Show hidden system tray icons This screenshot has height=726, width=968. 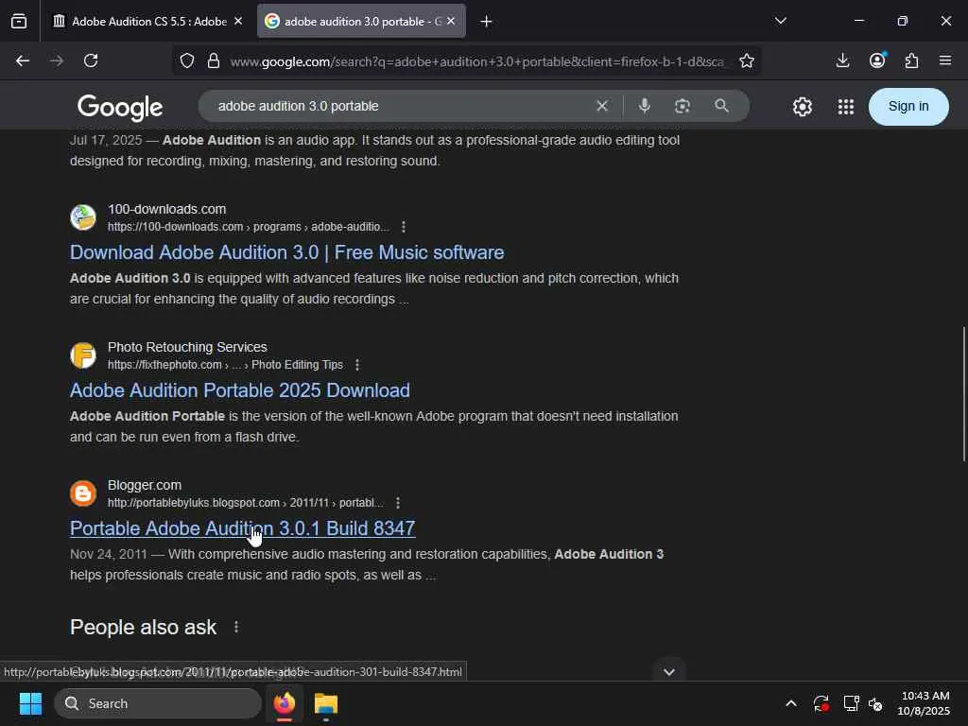[791, 703]
